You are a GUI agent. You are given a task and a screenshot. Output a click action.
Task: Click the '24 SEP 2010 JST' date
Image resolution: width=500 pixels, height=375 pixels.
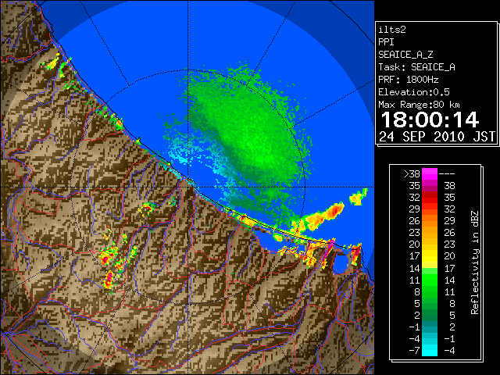click(437, 137)
